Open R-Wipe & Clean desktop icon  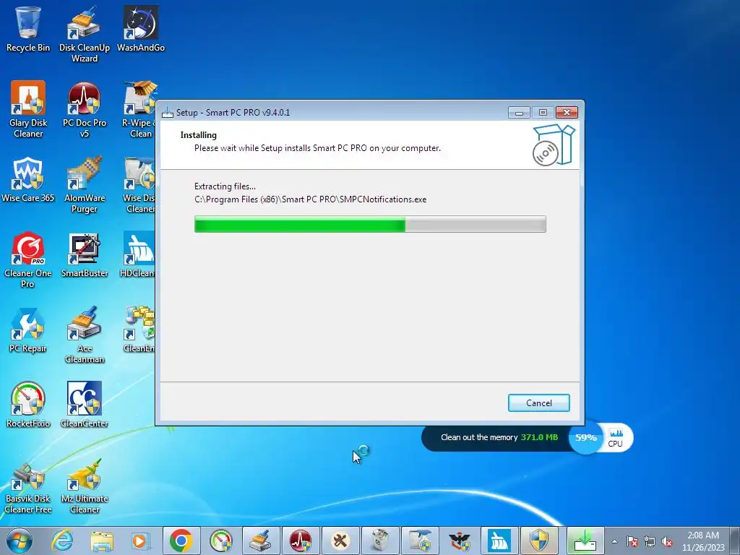[139, 110]
